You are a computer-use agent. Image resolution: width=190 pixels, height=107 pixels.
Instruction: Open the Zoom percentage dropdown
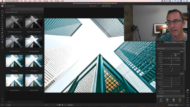pos(95,6)
